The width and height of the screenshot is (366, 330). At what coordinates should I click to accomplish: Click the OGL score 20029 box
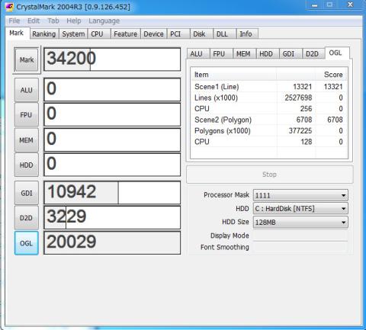pos(112,242)
